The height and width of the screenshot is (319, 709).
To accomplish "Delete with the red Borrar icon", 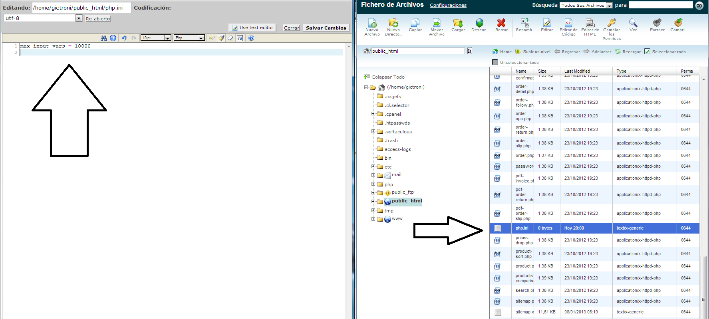I will pyautogui.click(x=501, y=23).
